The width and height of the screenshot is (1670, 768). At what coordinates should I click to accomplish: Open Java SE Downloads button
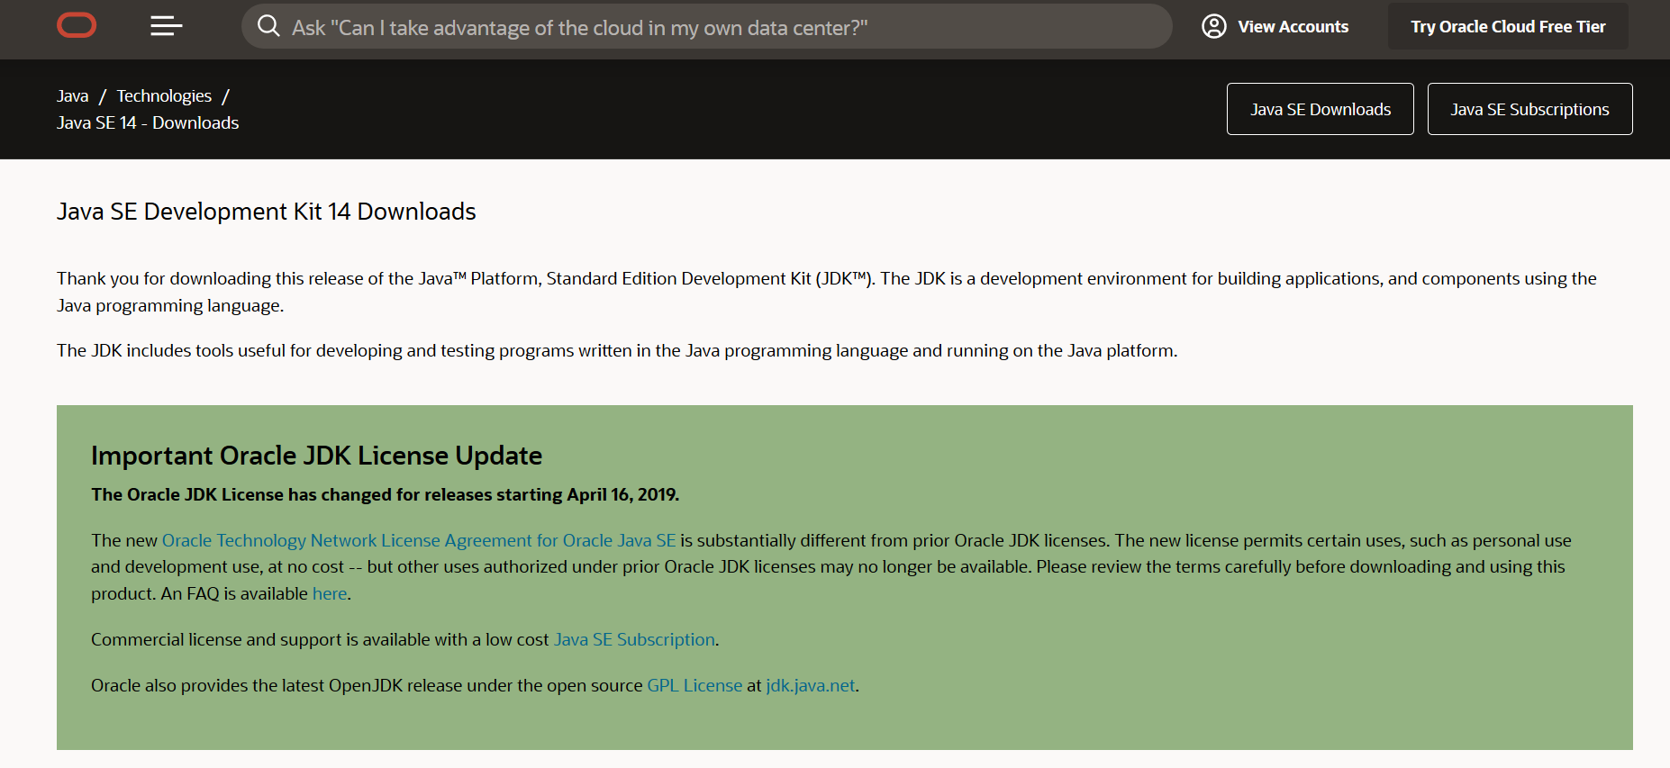click(1321, 109)
